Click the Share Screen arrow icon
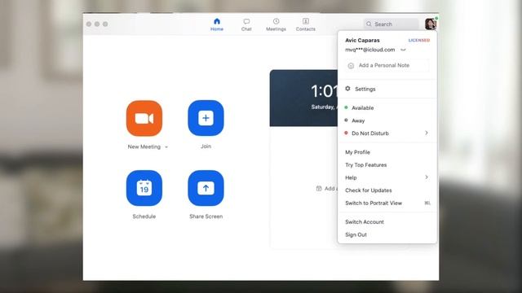 tap(206, 188)
